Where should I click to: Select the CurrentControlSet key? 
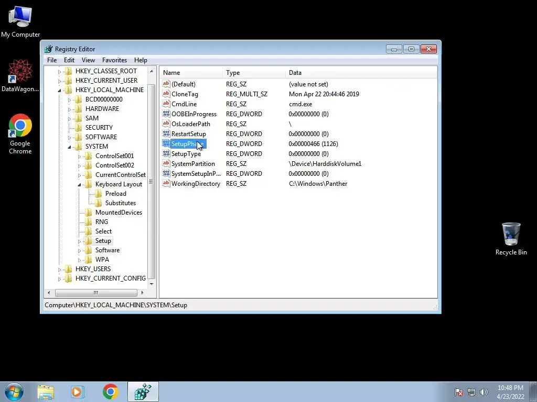pos(121,175)
